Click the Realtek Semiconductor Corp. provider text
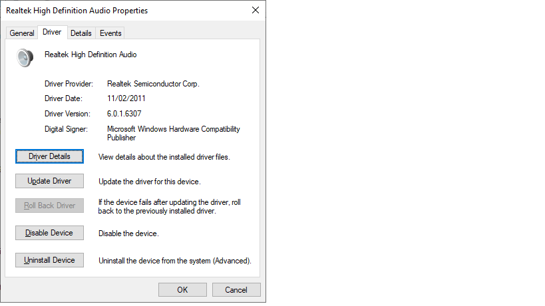Image resolution: width=545 pixels, height=306 pixels. click(153, 84)
